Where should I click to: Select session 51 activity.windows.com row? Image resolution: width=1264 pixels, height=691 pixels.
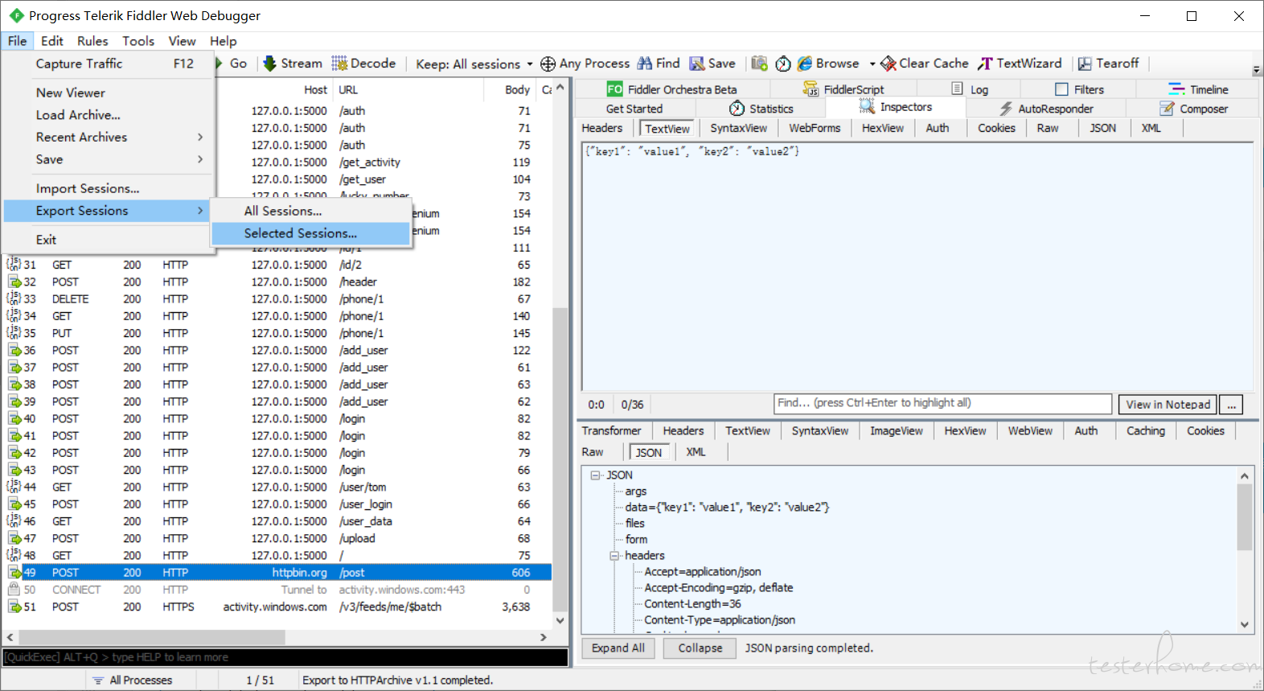(277, 607)
